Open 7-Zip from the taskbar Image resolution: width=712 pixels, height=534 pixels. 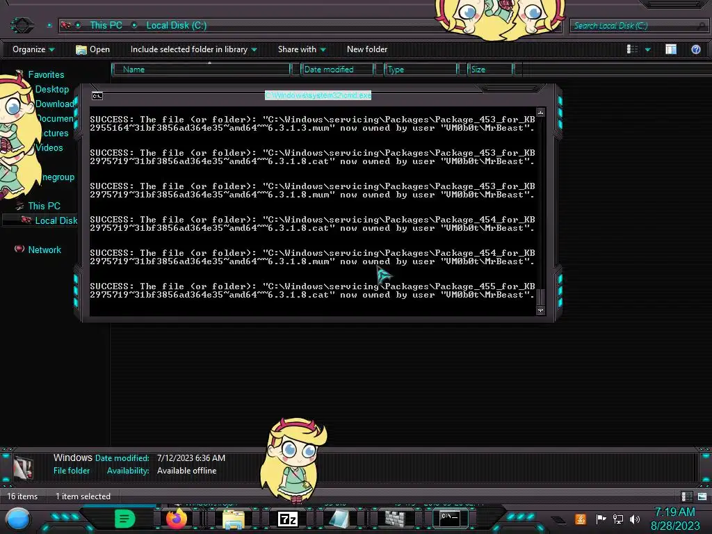click(x=287, y=519)
